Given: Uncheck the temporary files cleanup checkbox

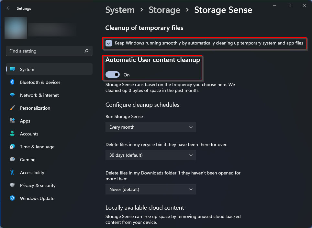Looking at the screenshot, I should tap(109, 43).
